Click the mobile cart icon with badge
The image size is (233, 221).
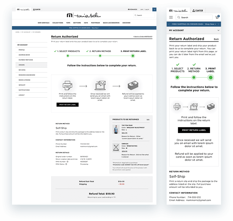click(217, 18)
